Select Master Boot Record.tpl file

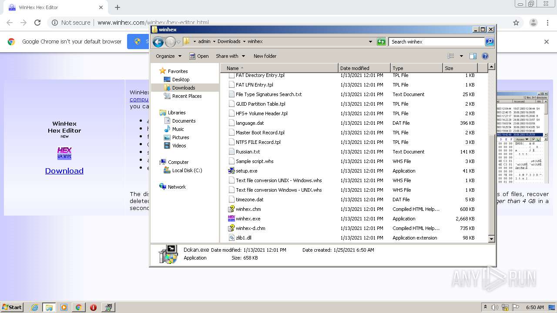click(260, 133)
